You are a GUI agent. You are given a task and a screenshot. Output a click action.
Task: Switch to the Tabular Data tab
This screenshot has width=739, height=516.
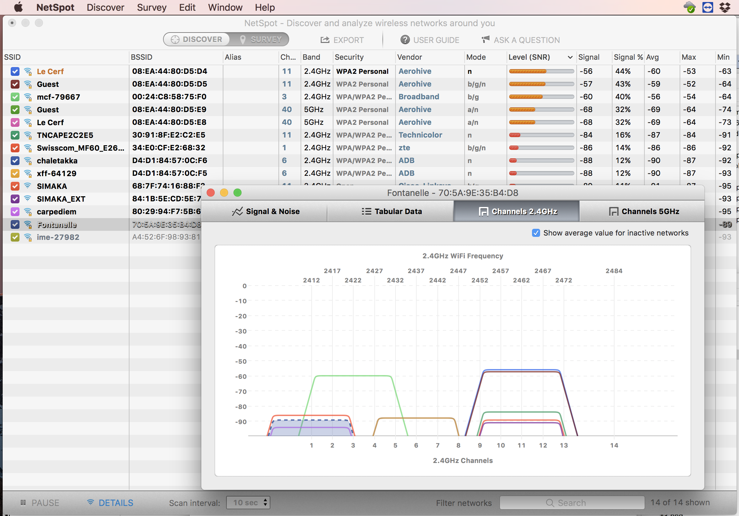[390, 211]
